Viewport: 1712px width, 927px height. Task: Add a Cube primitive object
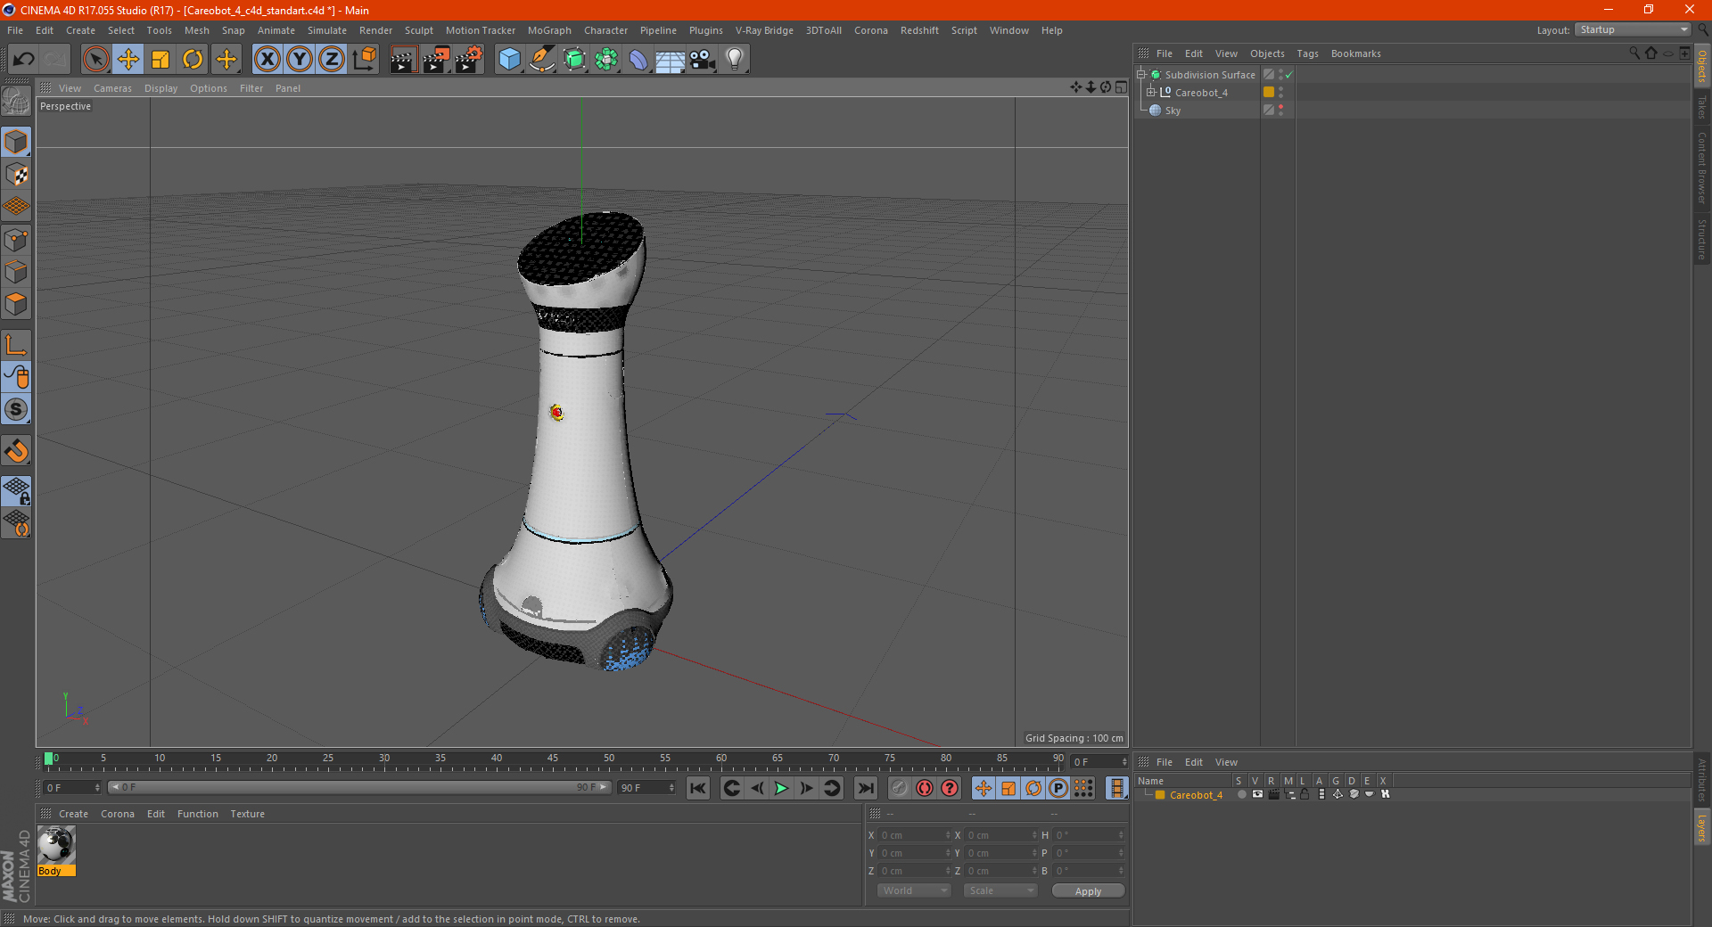click(509, 60)
